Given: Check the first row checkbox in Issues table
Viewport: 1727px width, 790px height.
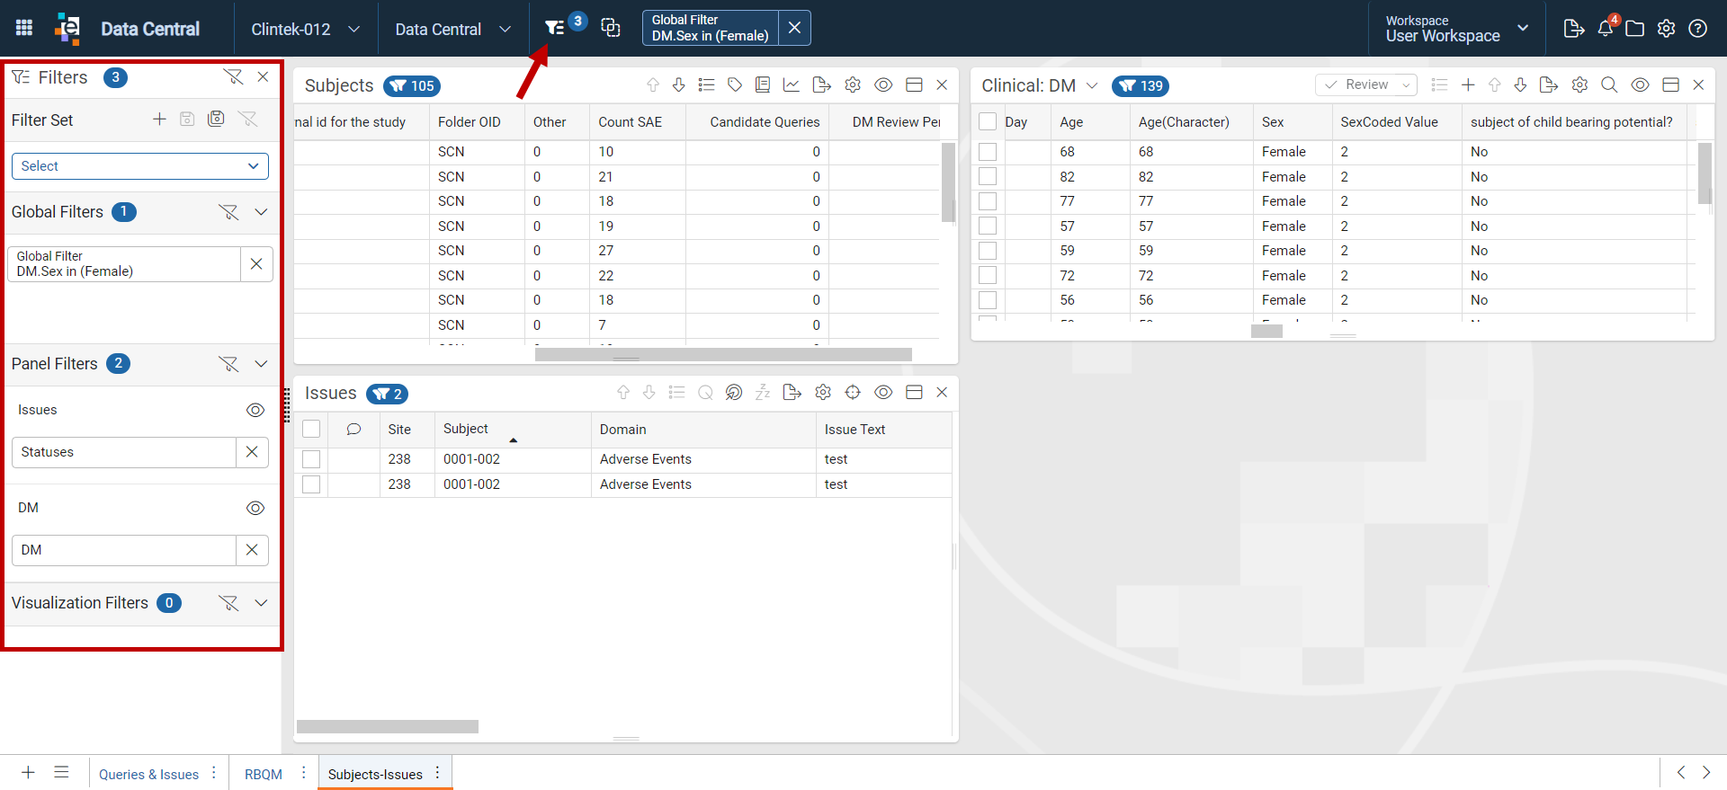Looking at the screenshot, I should tap(311, 459).
